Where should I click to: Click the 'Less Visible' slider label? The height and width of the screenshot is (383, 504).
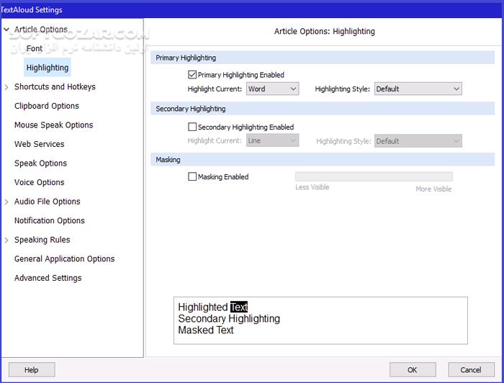pyautogui.click(x=312, y=187)
